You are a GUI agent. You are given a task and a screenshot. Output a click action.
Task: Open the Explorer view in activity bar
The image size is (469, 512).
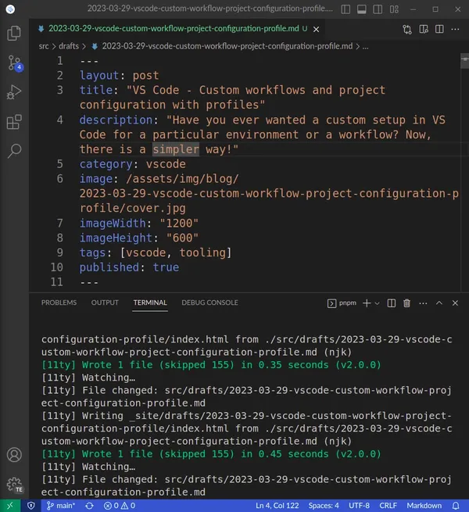pyautogui.click(x=14, y=33)
